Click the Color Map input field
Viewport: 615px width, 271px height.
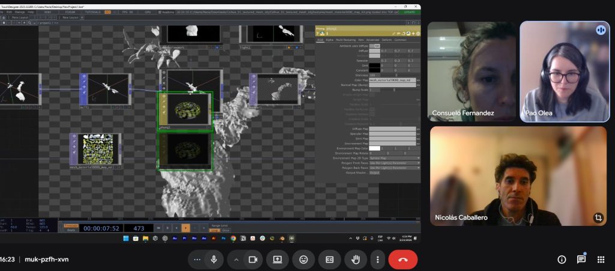(392, 79)
